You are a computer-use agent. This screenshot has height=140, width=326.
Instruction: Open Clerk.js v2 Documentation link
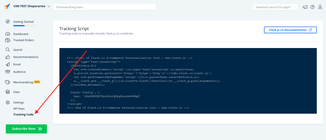pos(290,30)
